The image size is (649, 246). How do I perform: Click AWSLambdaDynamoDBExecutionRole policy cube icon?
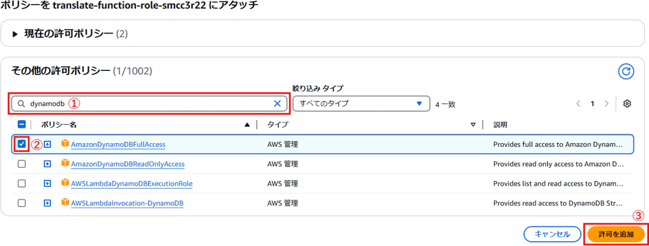[65, 183]
